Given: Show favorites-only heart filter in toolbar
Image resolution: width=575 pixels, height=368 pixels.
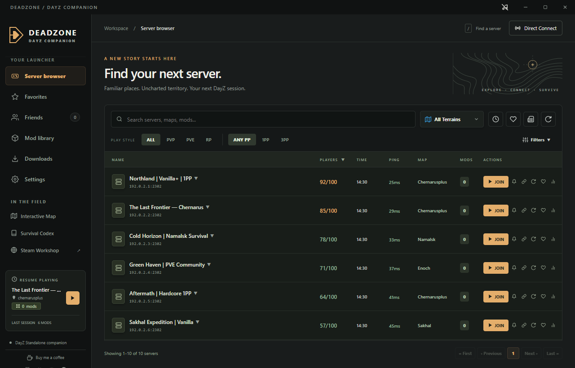Looking at the screenshot, I should (513, 119).
